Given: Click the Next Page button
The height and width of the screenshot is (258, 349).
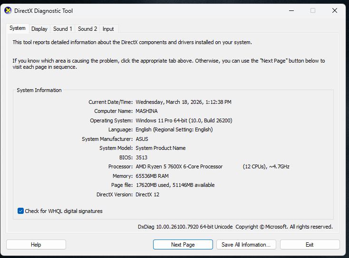Looking at the screenshot, I should 183,244.
